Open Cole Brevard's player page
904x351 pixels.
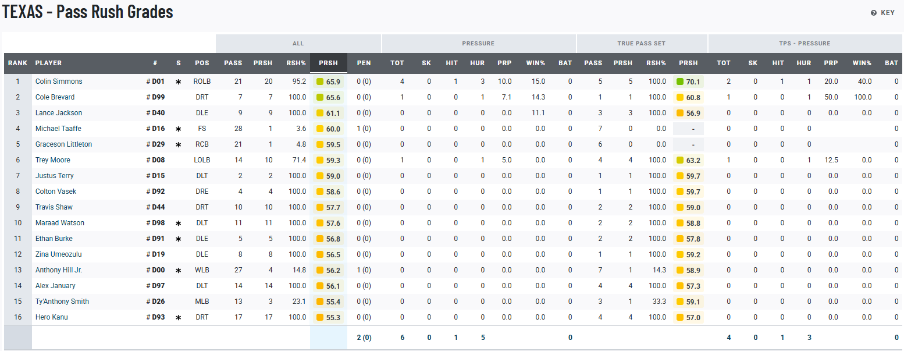[x=55, y=97]
